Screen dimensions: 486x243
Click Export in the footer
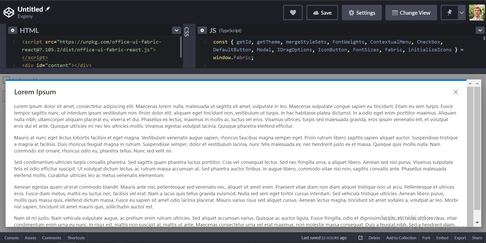[460, 238]
